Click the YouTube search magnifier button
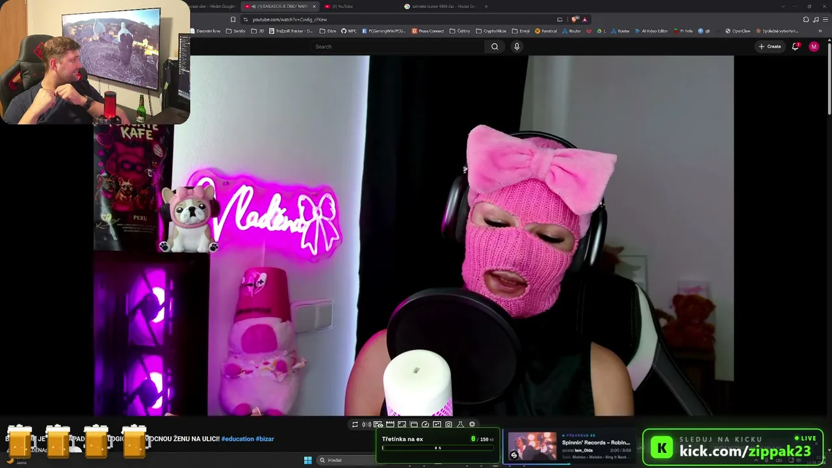 495,47
